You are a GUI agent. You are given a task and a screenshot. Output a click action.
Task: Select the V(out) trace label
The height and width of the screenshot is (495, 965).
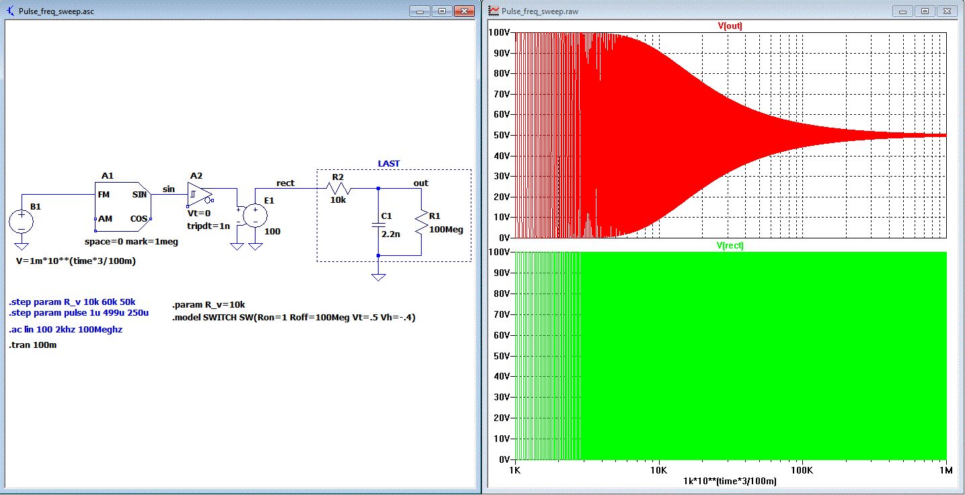coord(730,26)
